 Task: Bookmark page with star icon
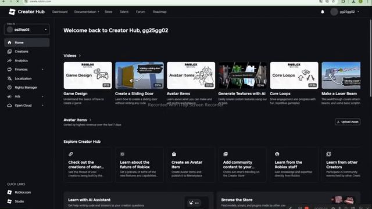tap(333, 1)
